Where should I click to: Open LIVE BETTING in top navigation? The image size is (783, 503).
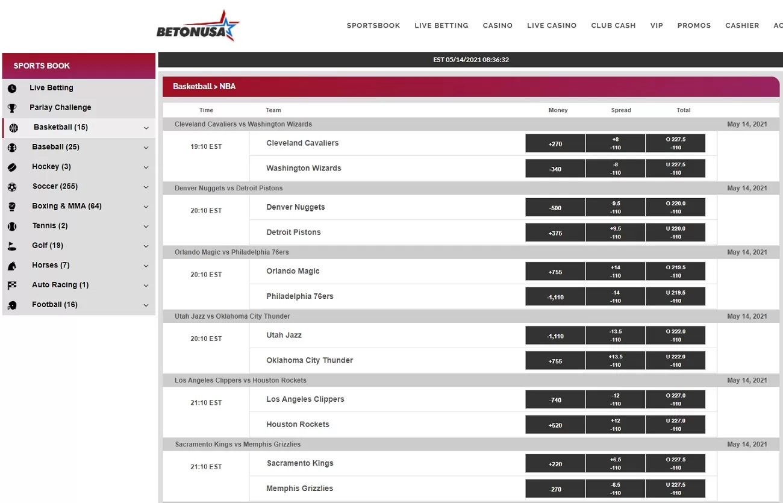click(441, 25)
